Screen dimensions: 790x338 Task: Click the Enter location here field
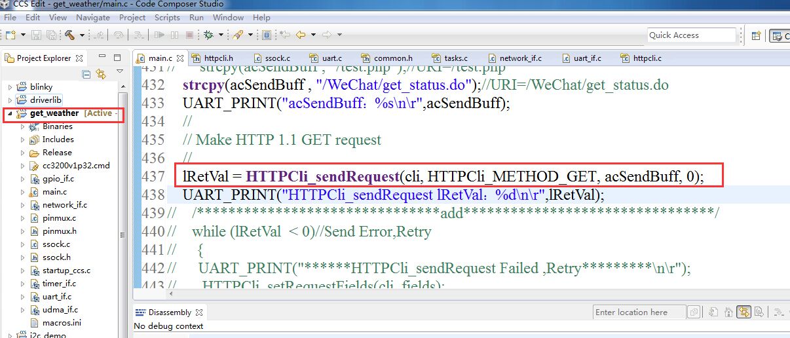[x=639, y=312]
